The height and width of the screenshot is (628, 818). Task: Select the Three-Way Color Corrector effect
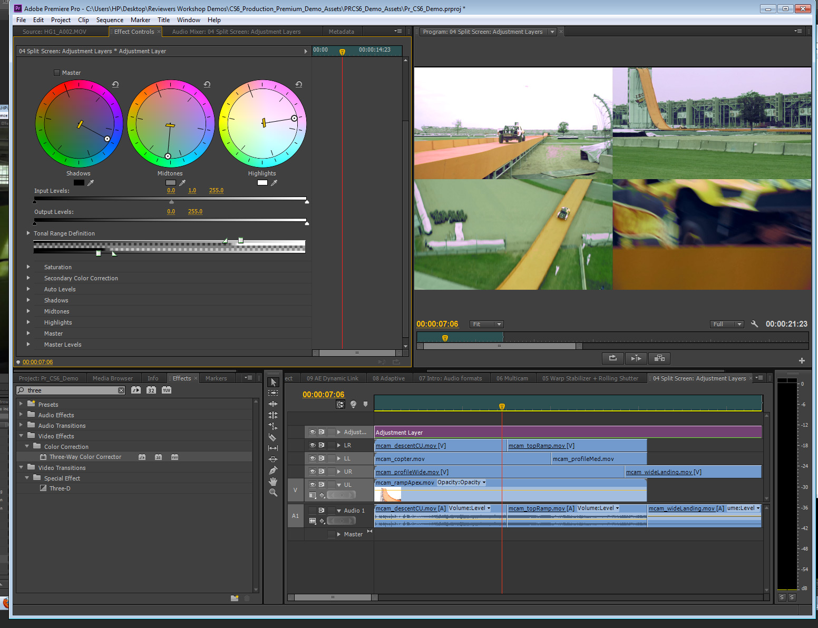pyautogui.click(x=85, y=457)
